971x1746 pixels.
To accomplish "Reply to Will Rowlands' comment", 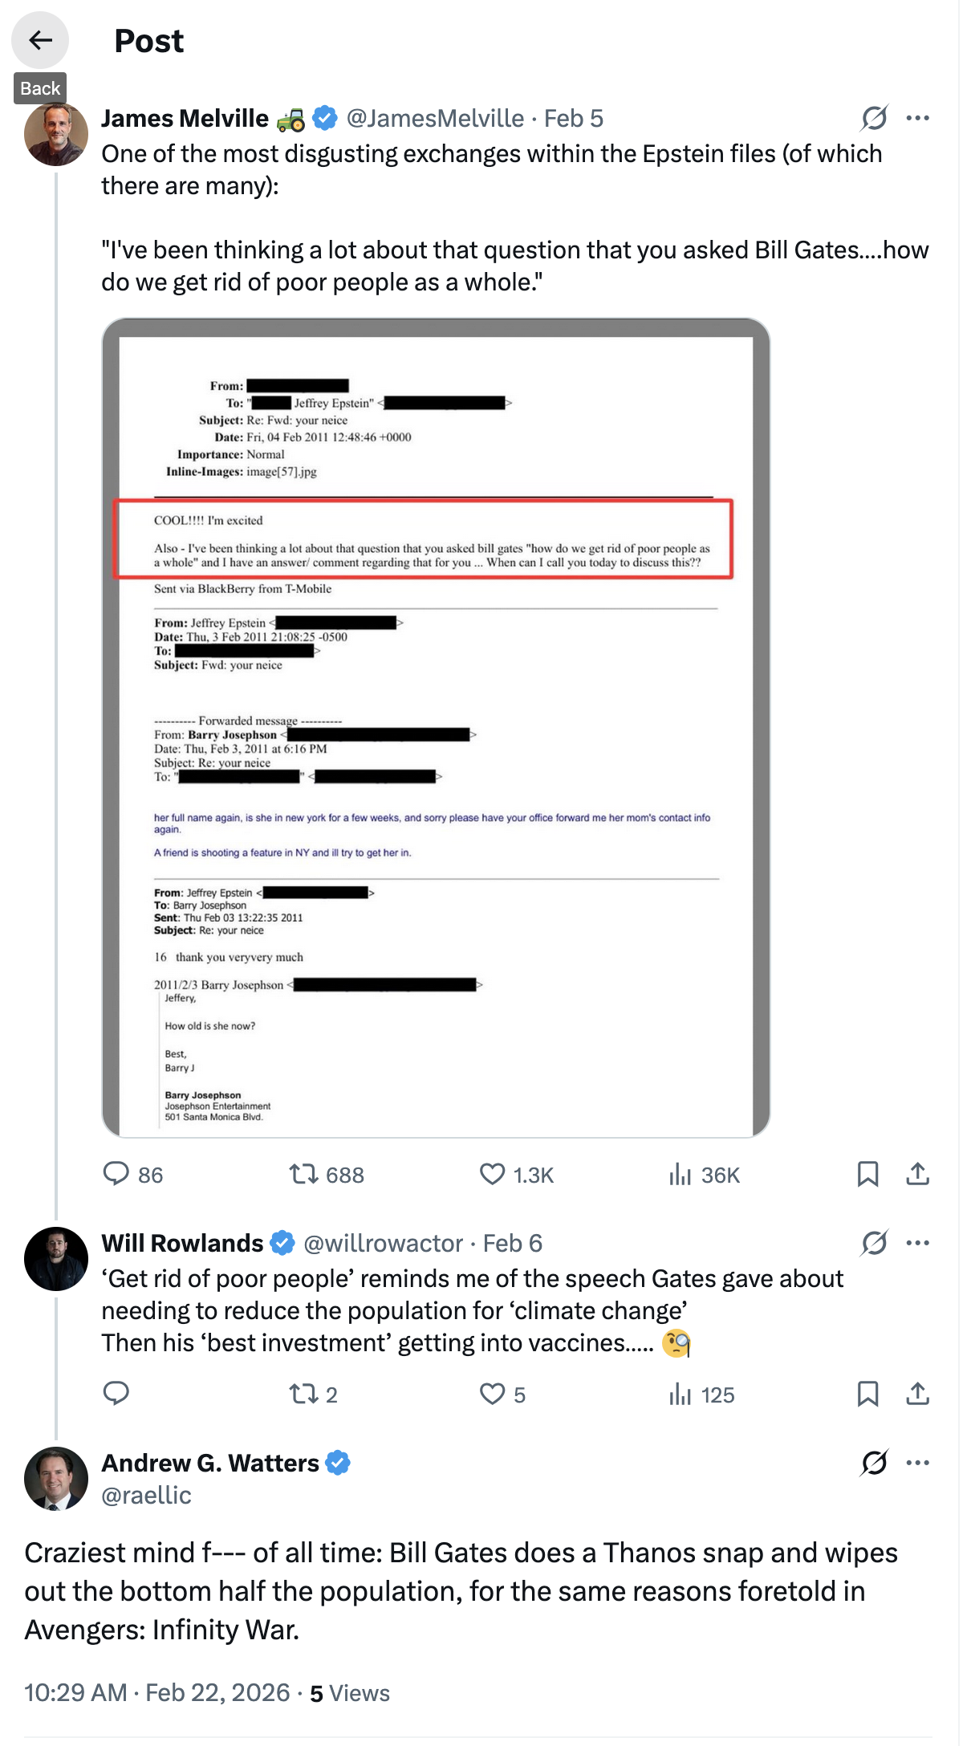I will pos(116,1394).
